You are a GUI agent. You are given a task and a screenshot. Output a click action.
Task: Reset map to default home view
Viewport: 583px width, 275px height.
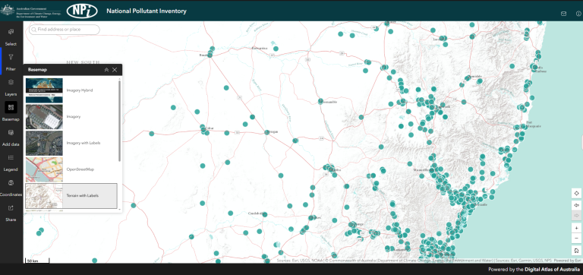pyautogui.click(x=576, y=251)
